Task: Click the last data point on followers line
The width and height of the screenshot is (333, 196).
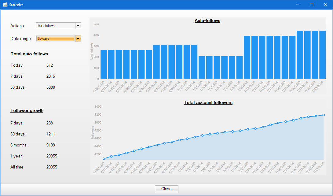Action: point(324,115)
